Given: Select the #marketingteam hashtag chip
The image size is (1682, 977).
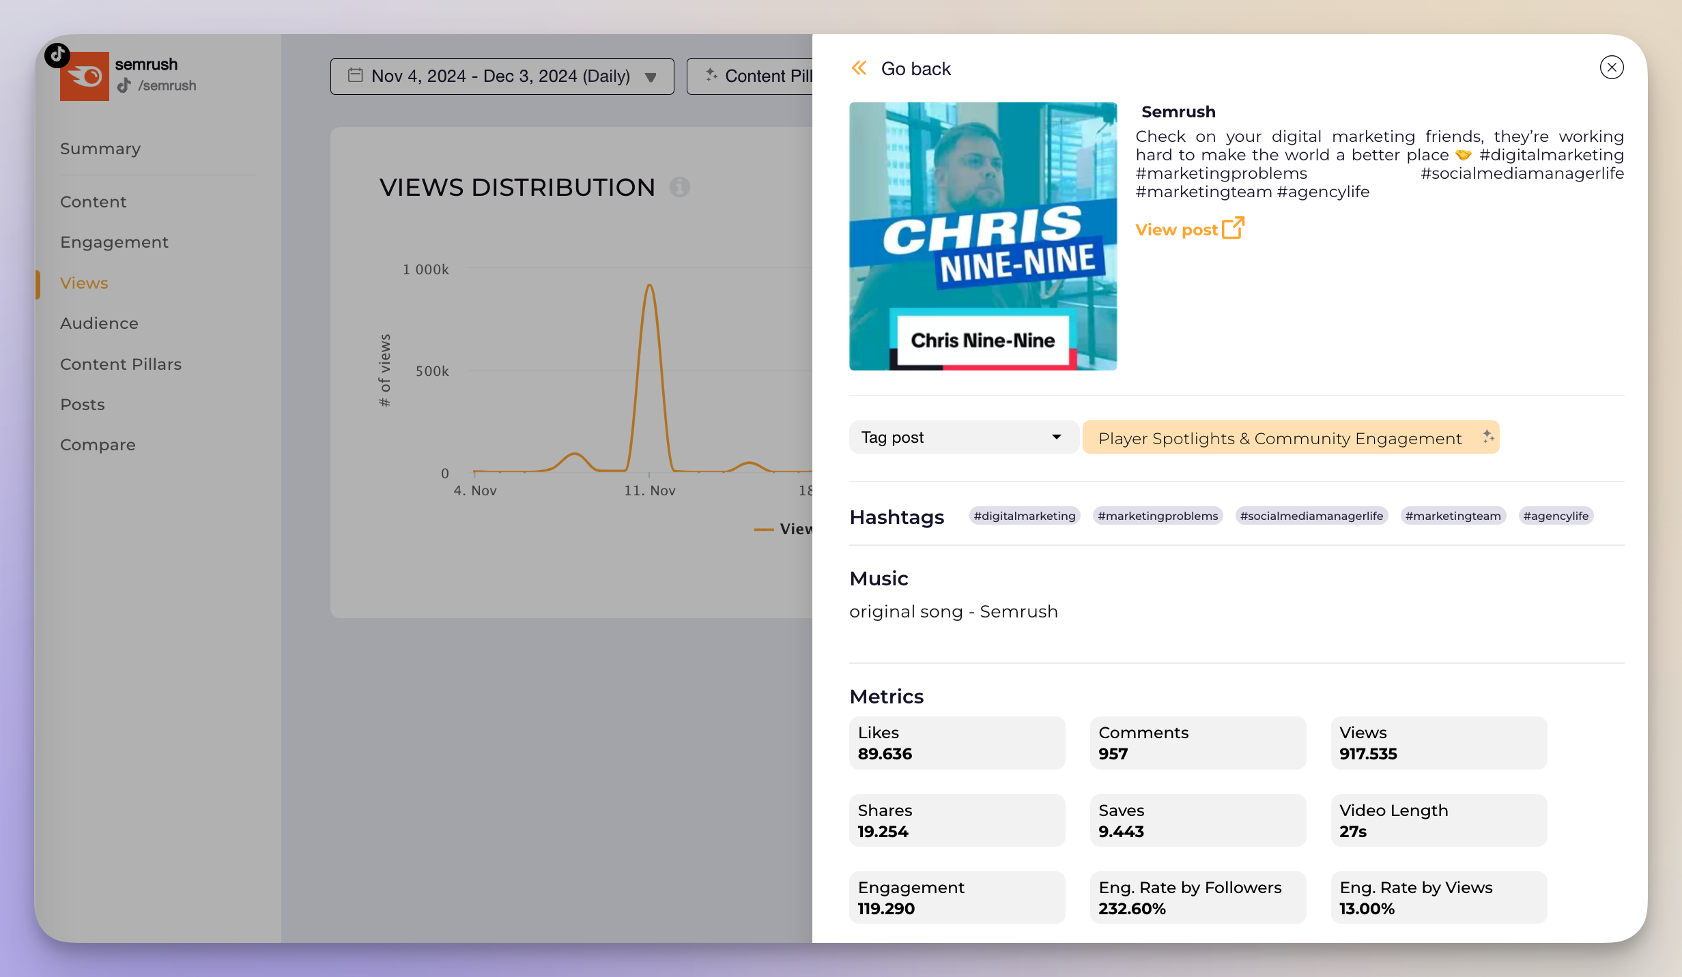Looking at the screenshot, I should coord(1453,516).
